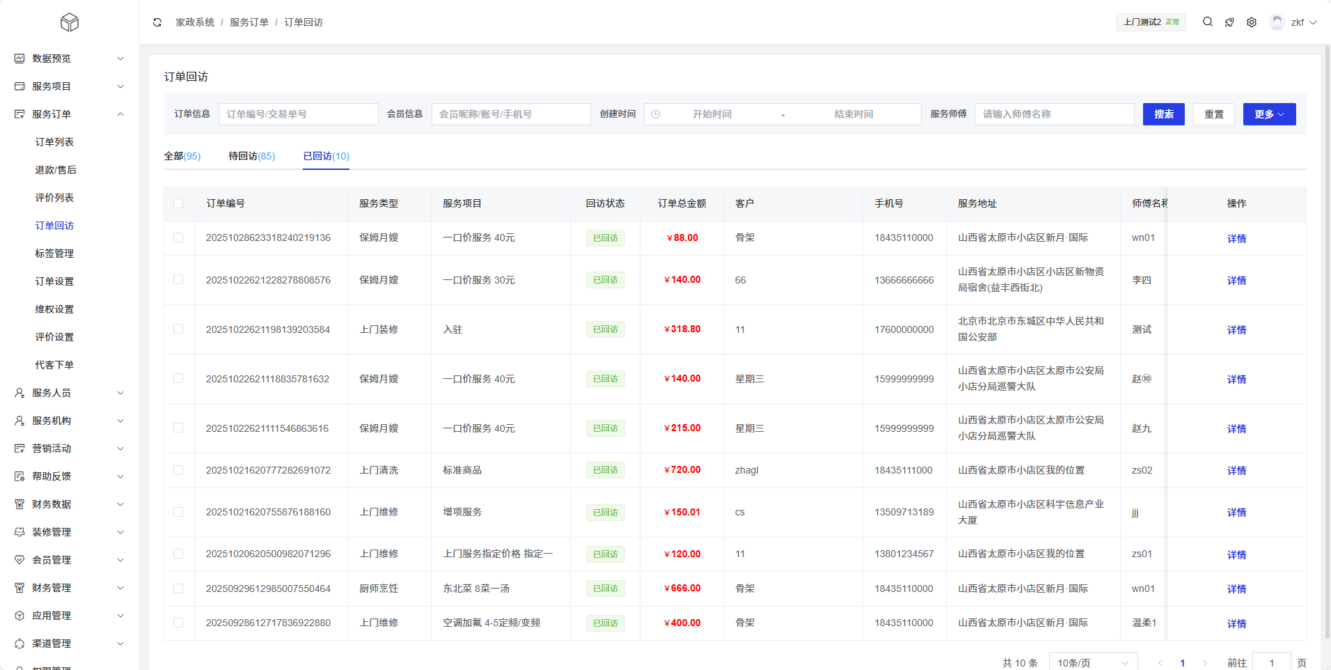Click the cube logo in sidebar
1331x670 pixels.
(69, 23)
